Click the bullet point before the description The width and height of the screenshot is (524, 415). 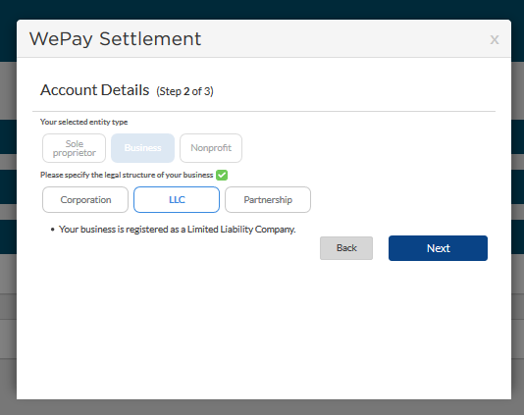tap(52, 230)
